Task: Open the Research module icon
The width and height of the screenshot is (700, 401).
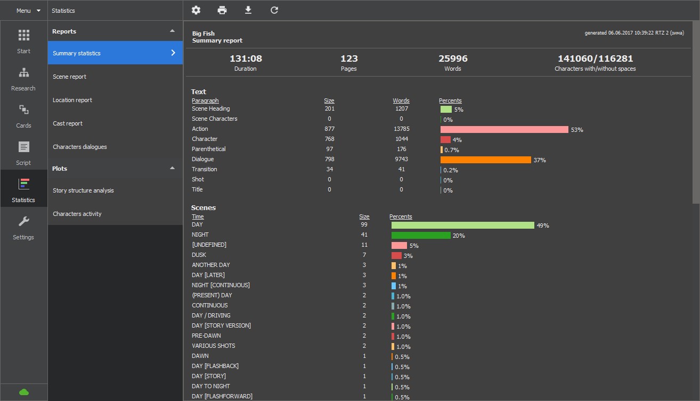Action: pyautogui.click(x=23, y=73)
